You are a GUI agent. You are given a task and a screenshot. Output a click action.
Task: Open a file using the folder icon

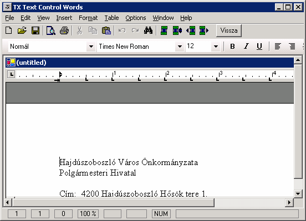coord(22,30)
